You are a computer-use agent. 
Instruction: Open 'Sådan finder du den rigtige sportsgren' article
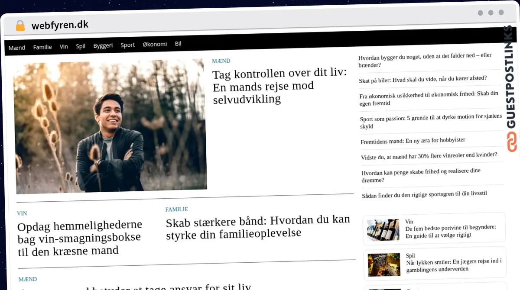click(x=425, y=194)
